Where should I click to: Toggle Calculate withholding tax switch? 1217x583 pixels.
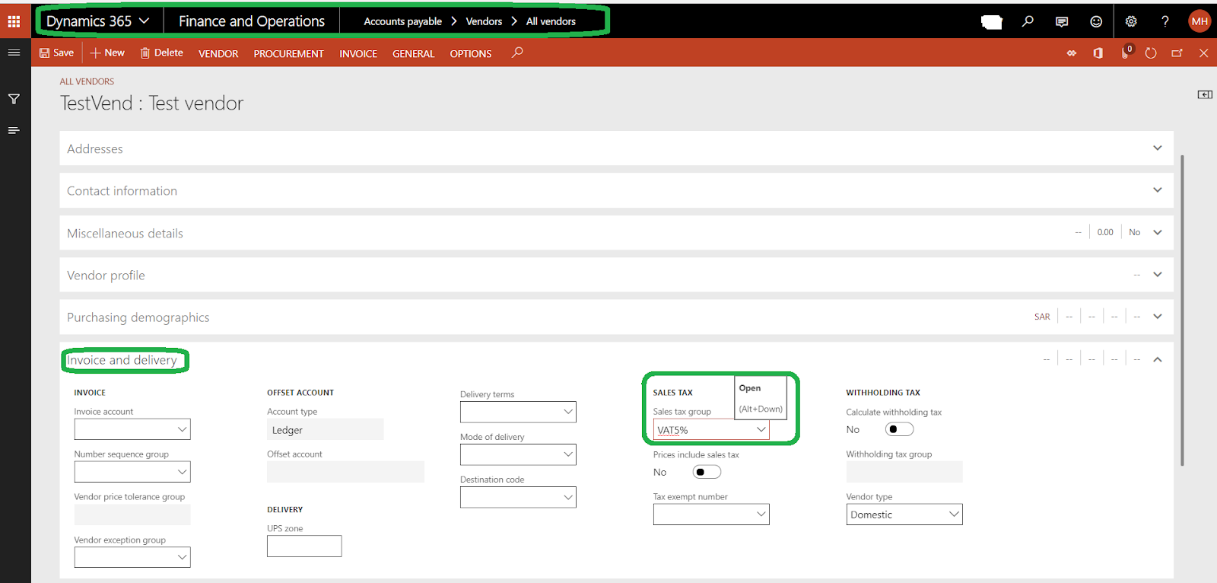click(900, 429)
